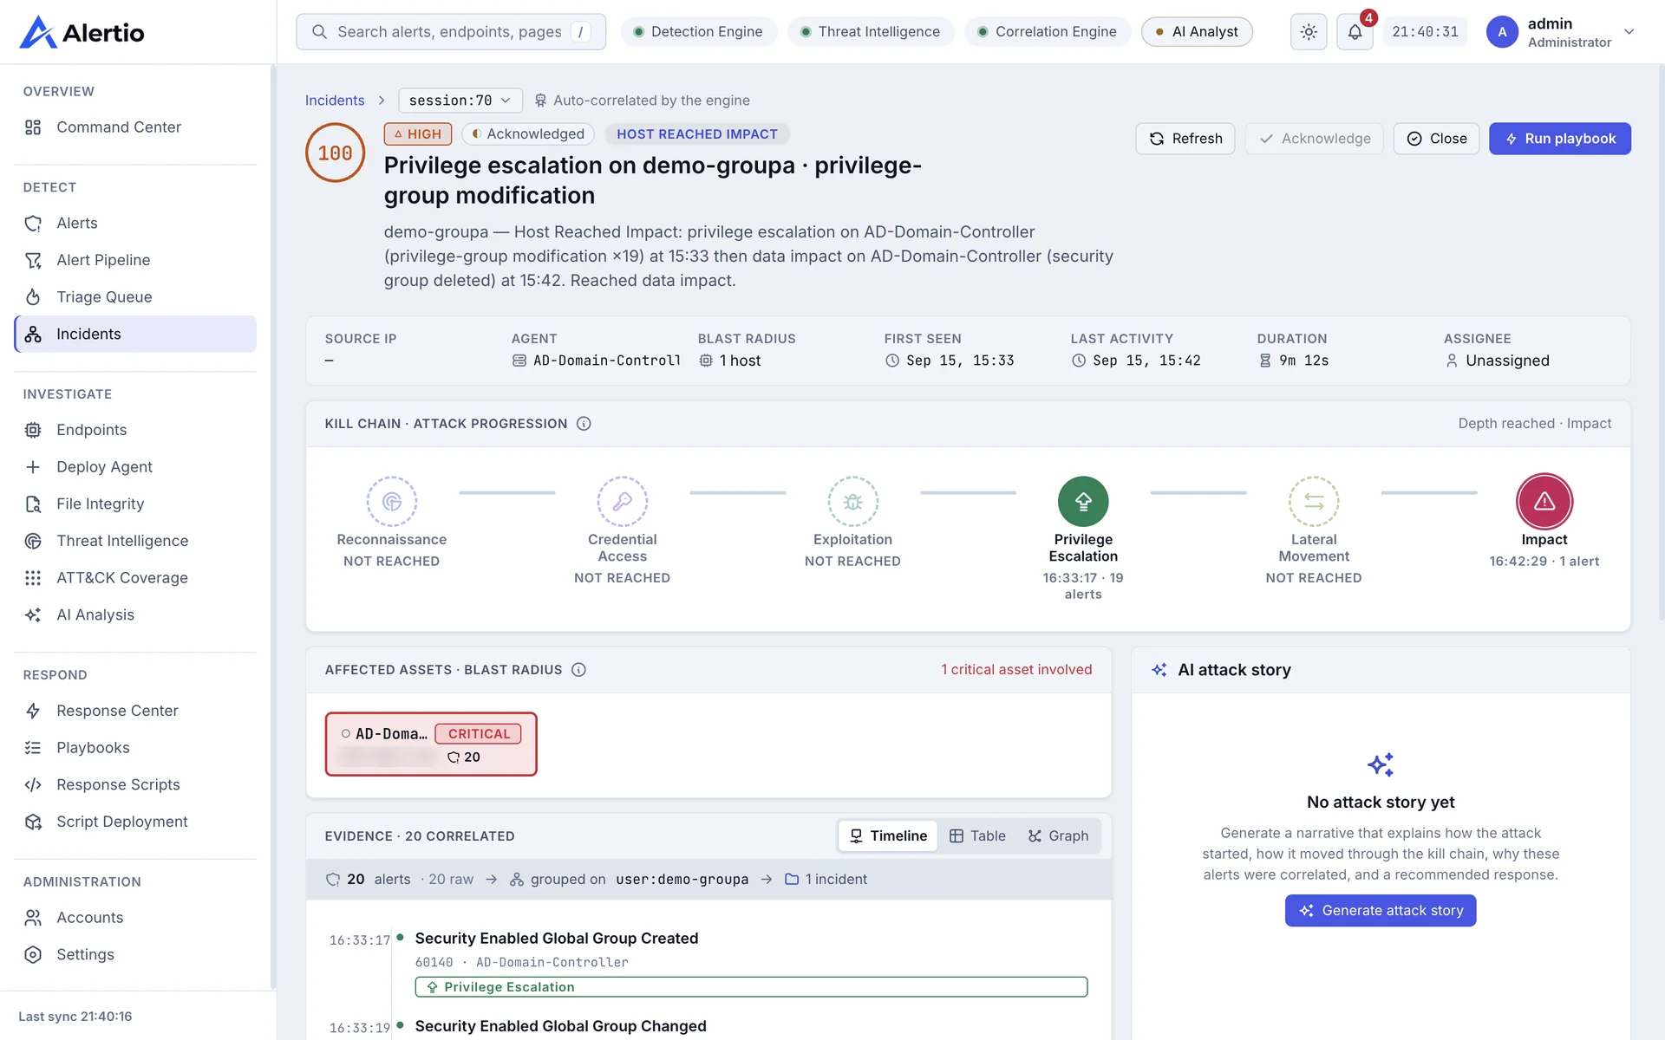Image resolution: width=1665 pixels, height=1040 pixels.
Task: Switch evidence view to Timeline
Action: click(888, 836)
